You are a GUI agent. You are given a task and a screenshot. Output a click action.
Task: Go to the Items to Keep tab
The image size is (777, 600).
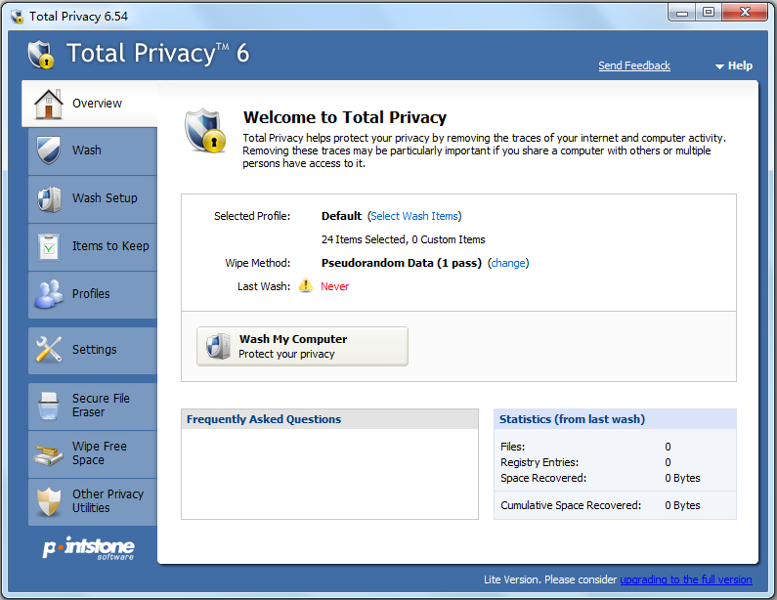pos(93,246)
